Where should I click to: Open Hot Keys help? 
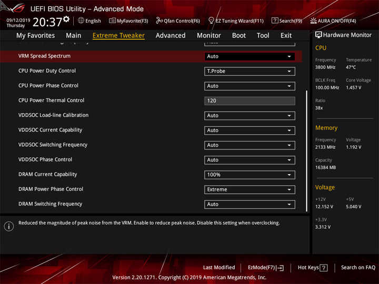tap(313, 268)
